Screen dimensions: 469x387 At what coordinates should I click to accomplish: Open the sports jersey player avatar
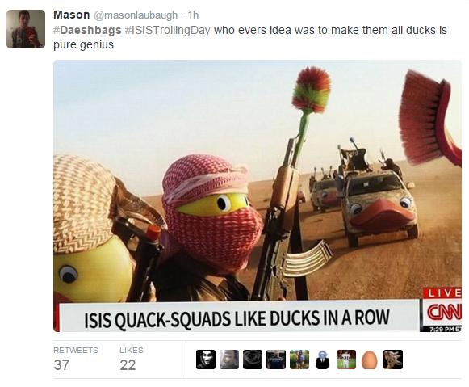(346, 360)
